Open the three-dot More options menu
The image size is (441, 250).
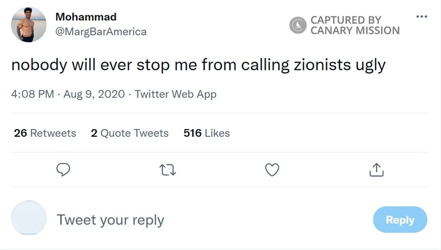pos(422,16)
